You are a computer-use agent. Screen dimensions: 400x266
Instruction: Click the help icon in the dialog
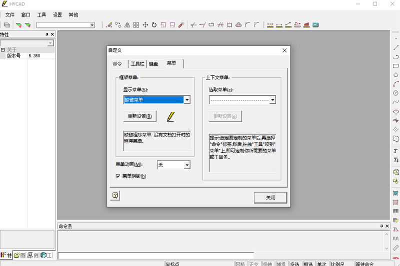(x=115, y=196)
